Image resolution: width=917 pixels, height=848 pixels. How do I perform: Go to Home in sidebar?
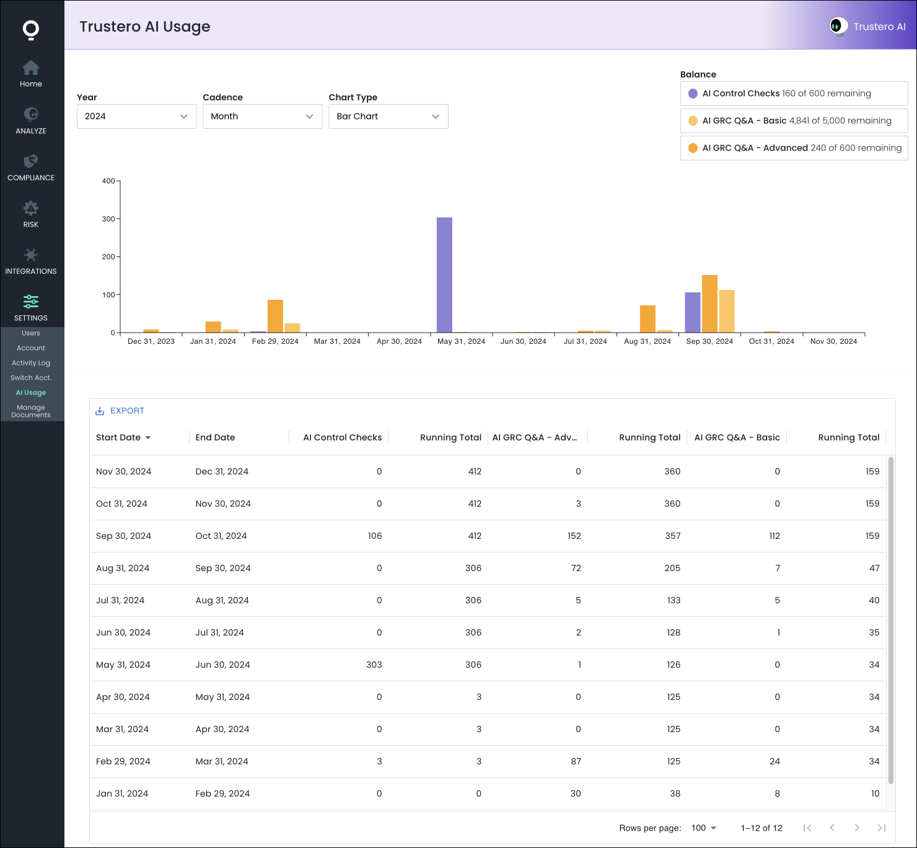[x=31, y=74]
